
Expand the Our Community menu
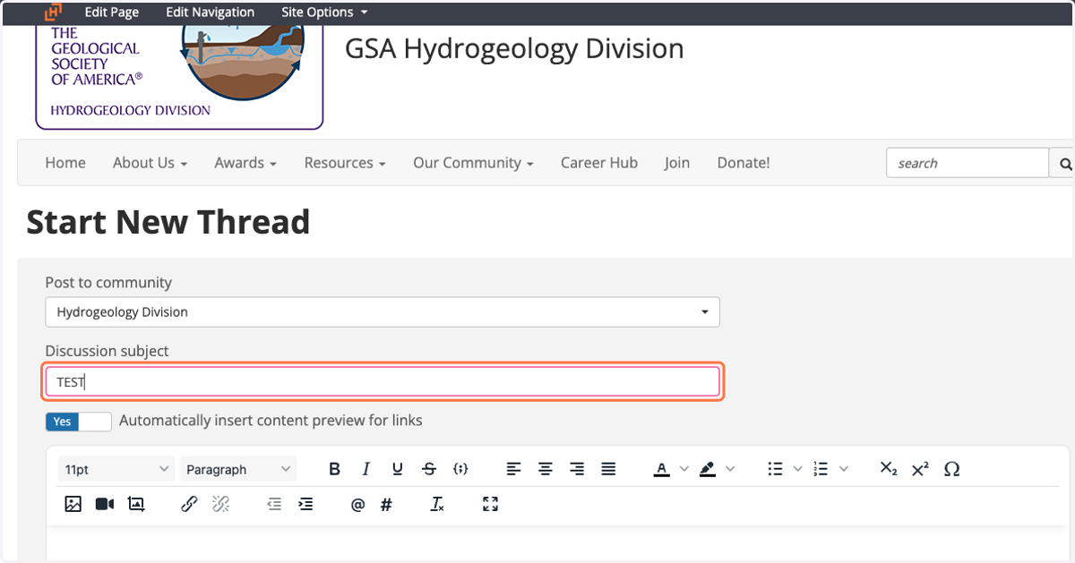[473, 163]
